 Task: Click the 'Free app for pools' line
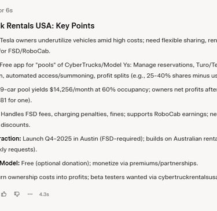(x=108, y=65)
